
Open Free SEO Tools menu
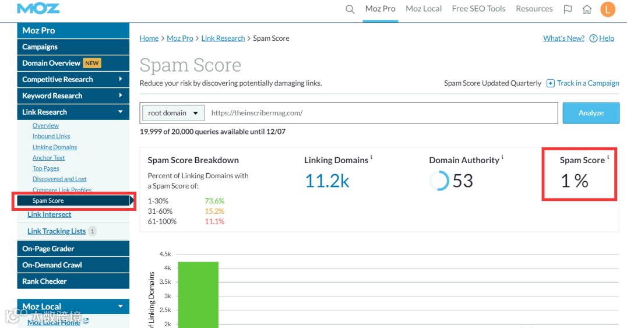(478, 9)
